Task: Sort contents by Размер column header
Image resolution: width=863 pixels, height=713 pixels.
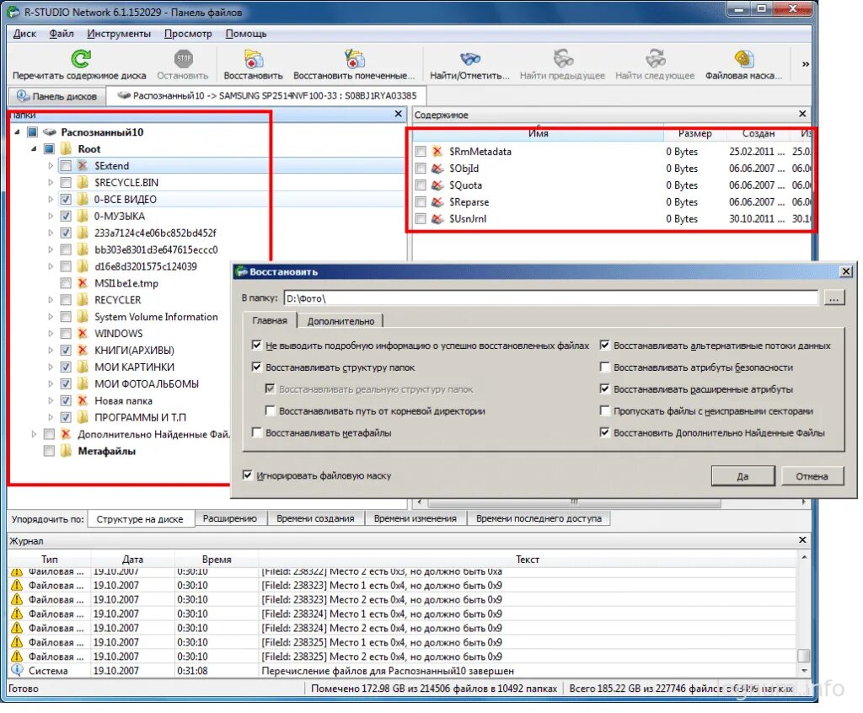Action: click(x=694, y=133)
